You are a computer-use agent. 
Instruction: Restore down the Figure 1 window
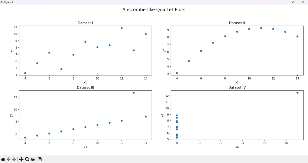pos(293,2)
